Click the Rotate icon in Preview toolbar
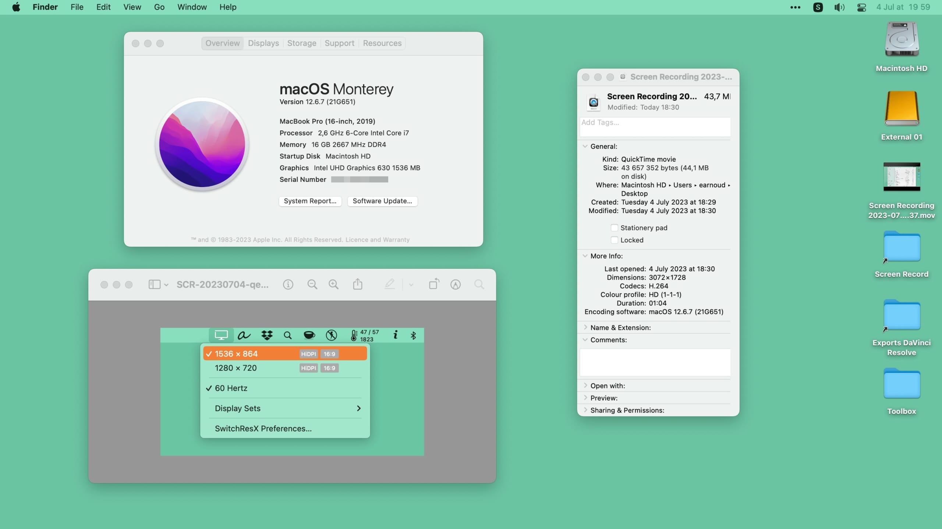 [434, 284]
